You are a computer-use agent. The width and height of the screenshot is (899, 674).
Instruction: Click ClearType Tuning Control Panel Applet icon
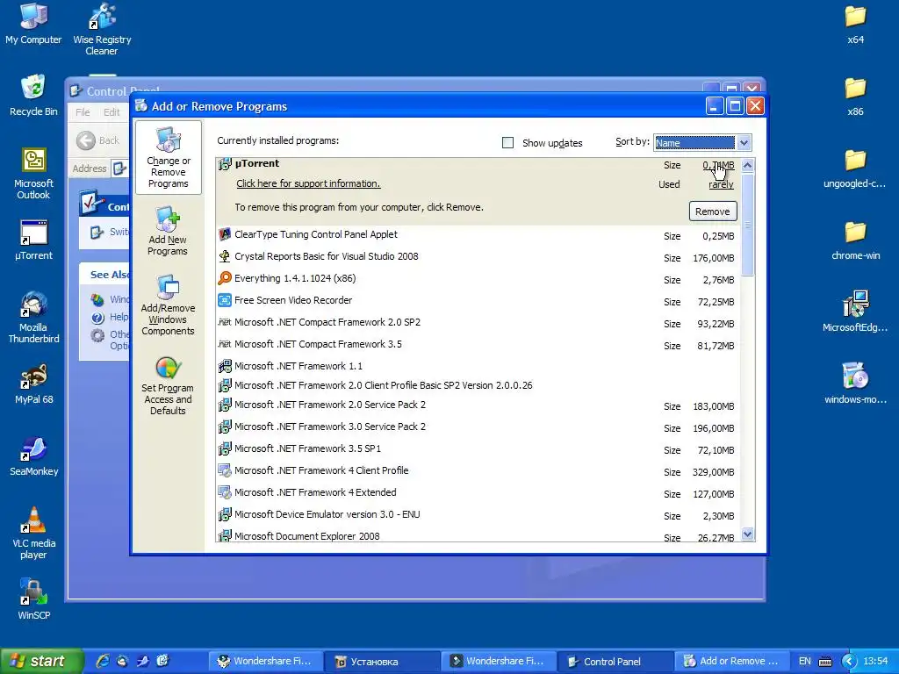click(x=225, y=234)
